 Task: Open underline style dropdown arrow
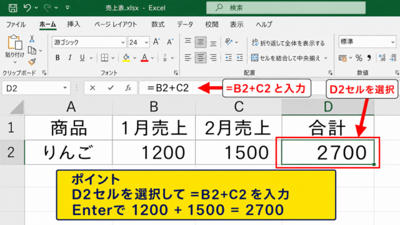coord(91,58)
